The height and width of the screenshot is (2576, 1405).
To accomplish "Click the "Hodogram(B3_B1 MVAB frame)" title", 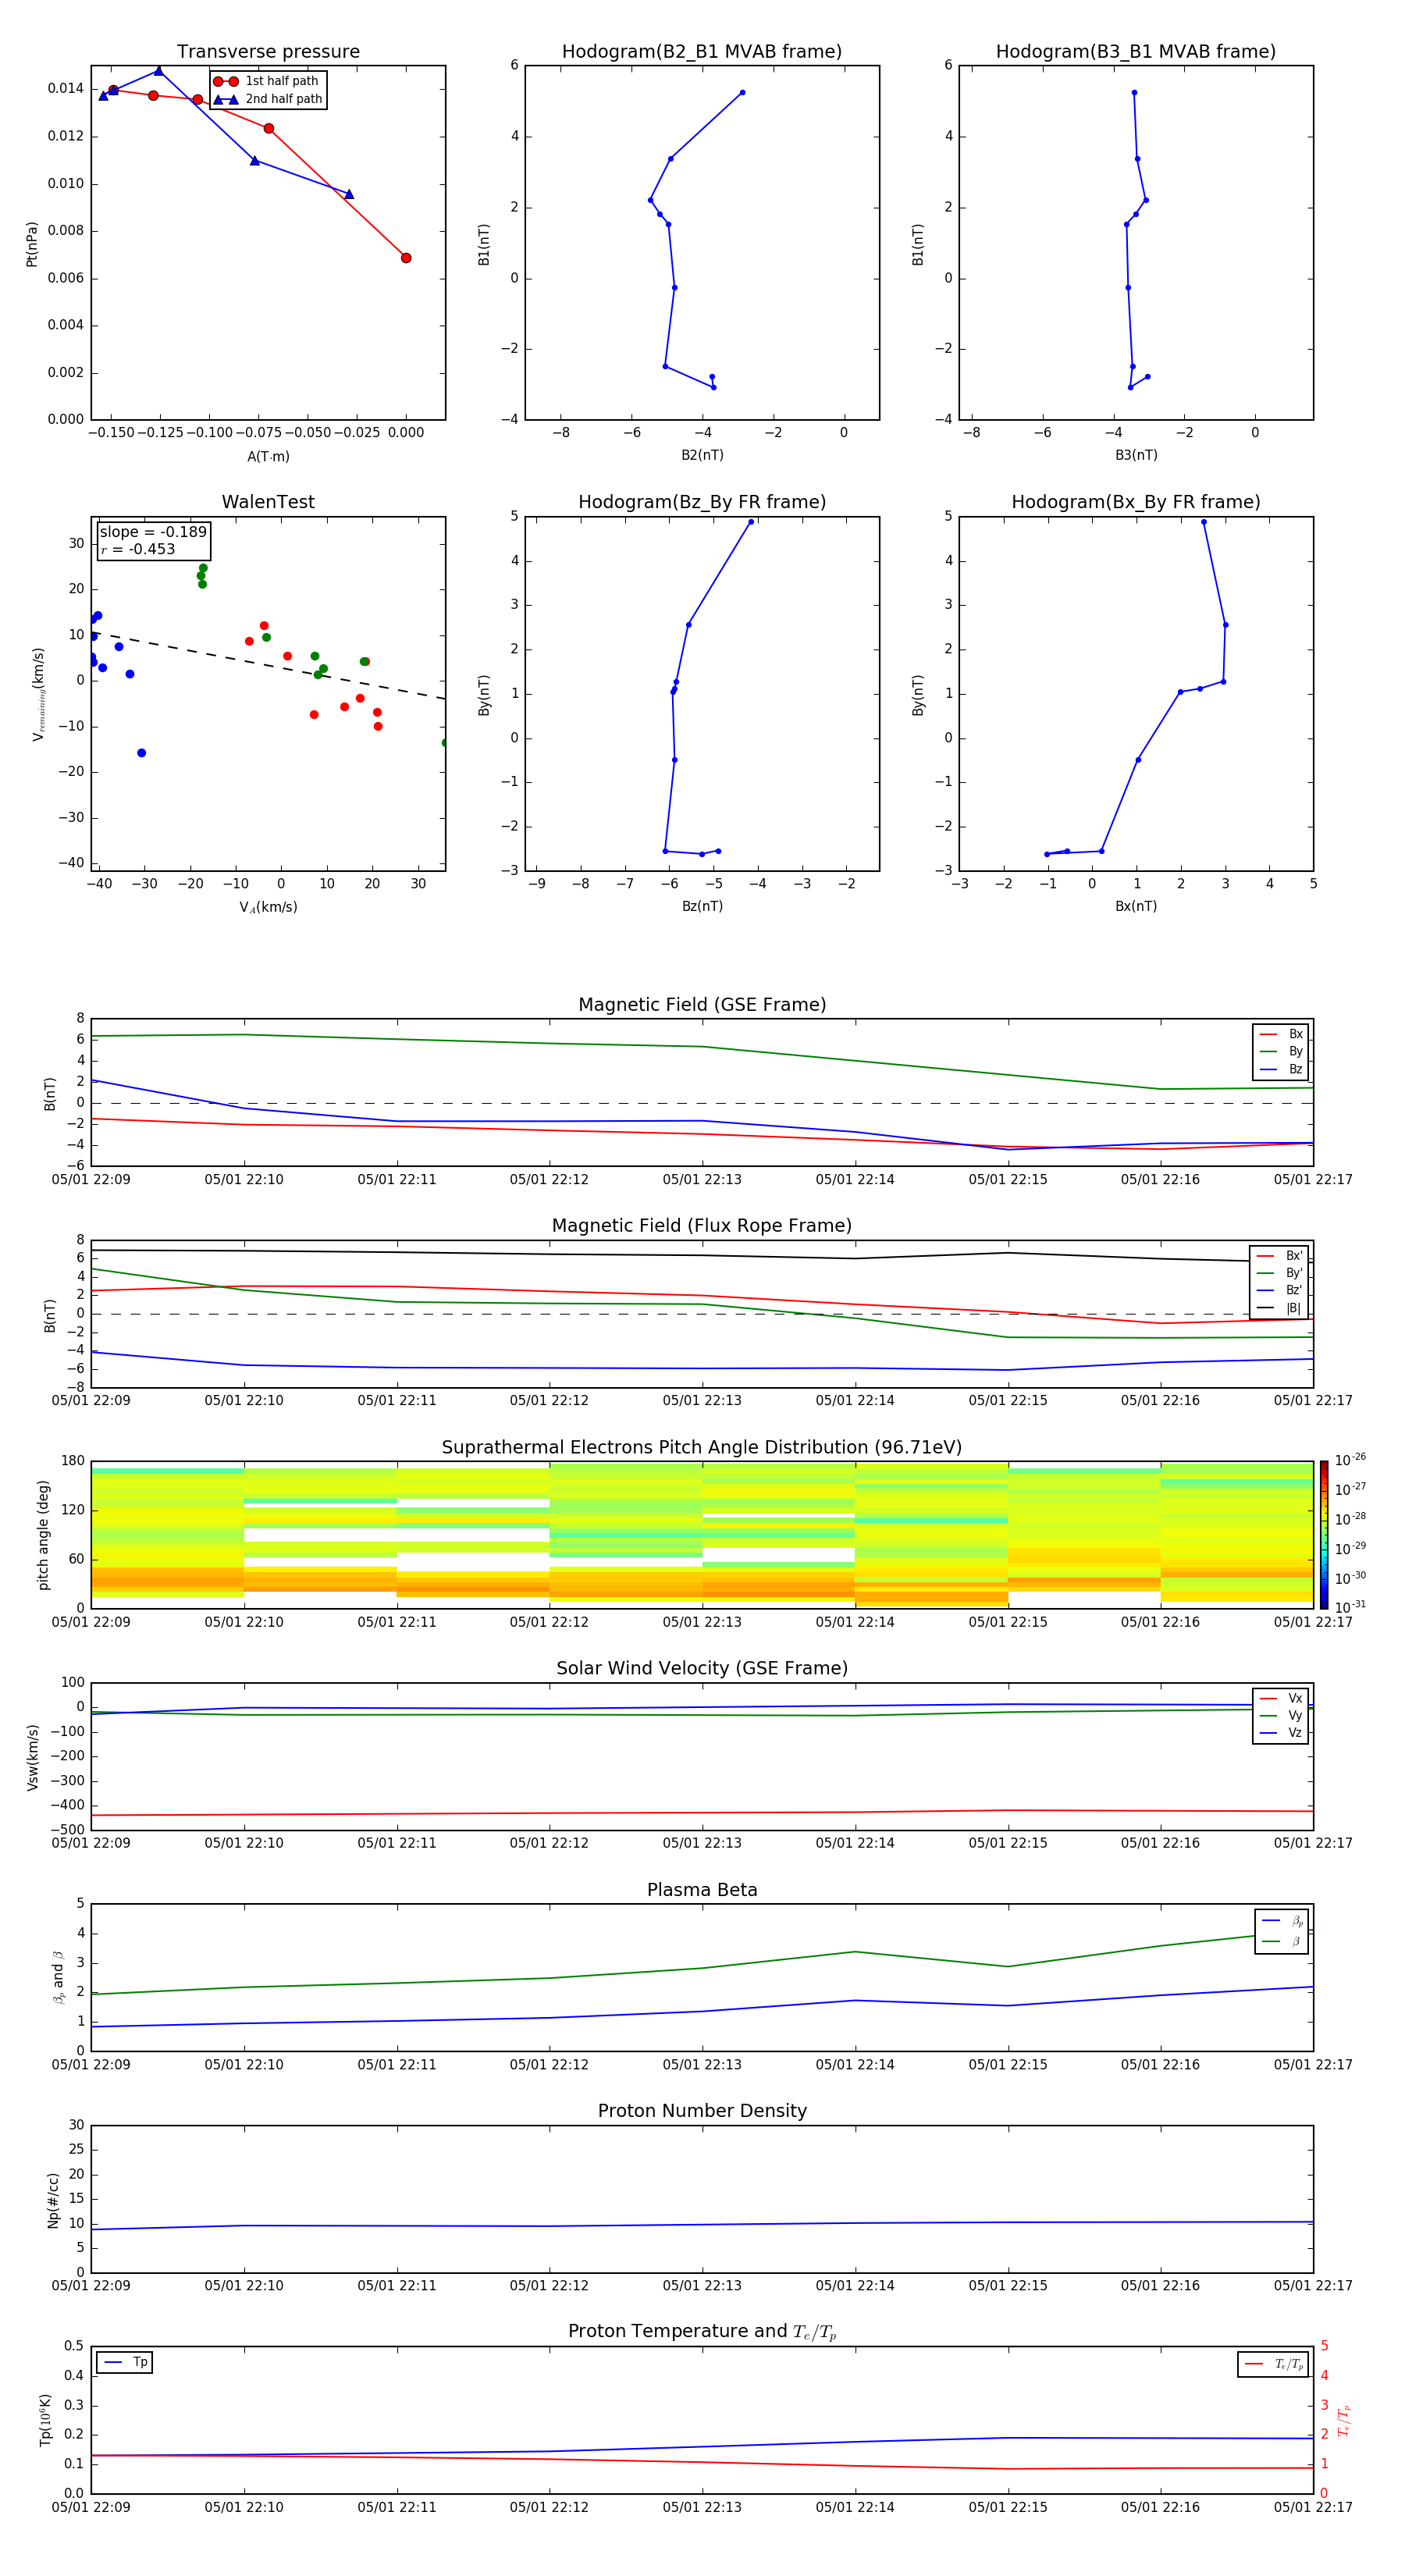I will coord(1136,51).
